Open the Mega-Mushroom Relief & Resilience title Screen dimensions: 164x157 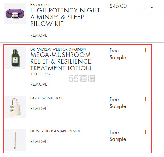click(x=61, y=61)
